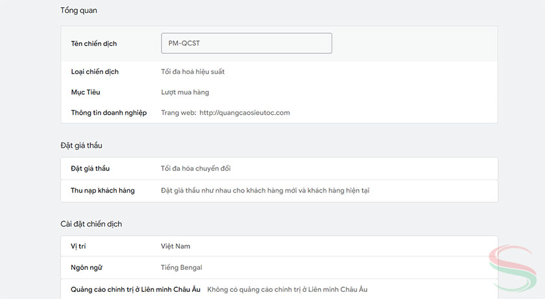This screenshot has width=545, height=299.
Task: Click the Tổng quan section heading
Action: point(79,10)
